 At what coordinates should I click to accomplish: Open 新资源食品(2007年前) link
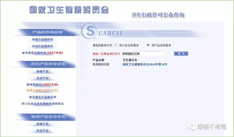[42, 84]
